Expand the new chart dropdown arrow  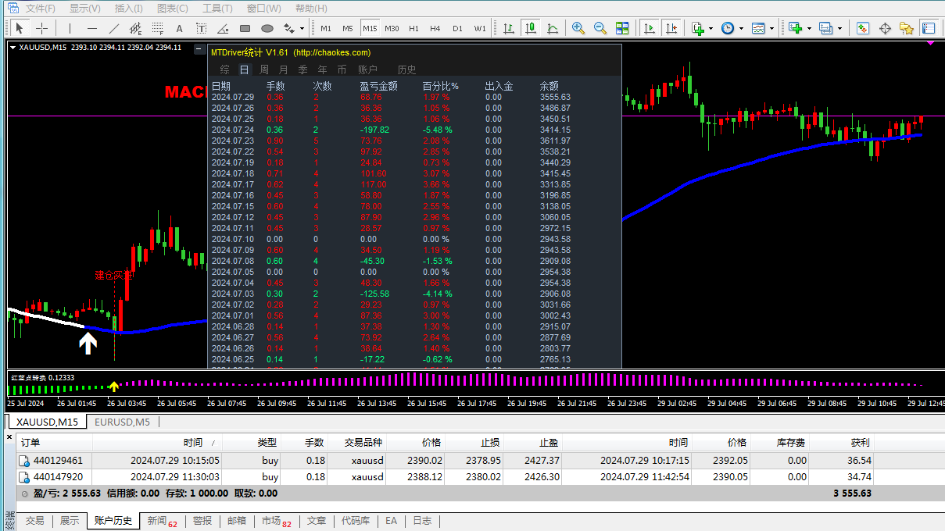[808, 29]
